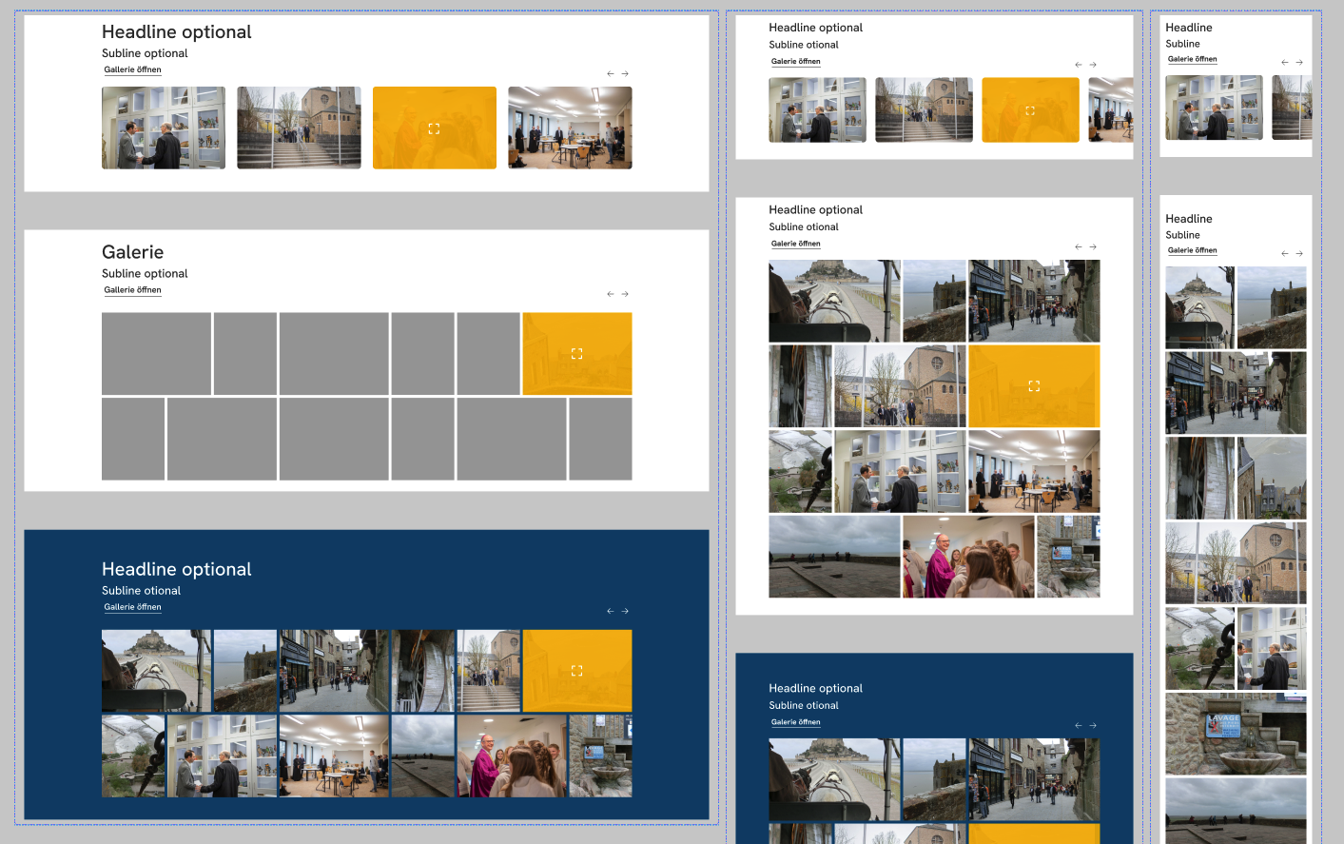Click the expand icon on the yellow tile among gray placeholders
The image size is (1344, 844).
point(576,353)
